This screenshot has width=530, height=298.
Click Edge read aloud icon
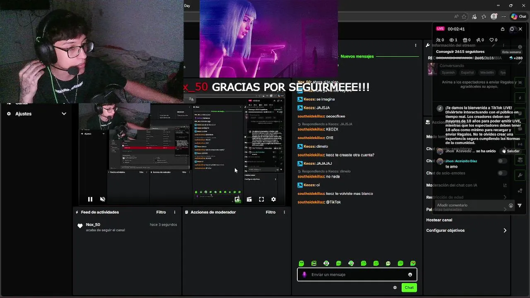[456, 17]
